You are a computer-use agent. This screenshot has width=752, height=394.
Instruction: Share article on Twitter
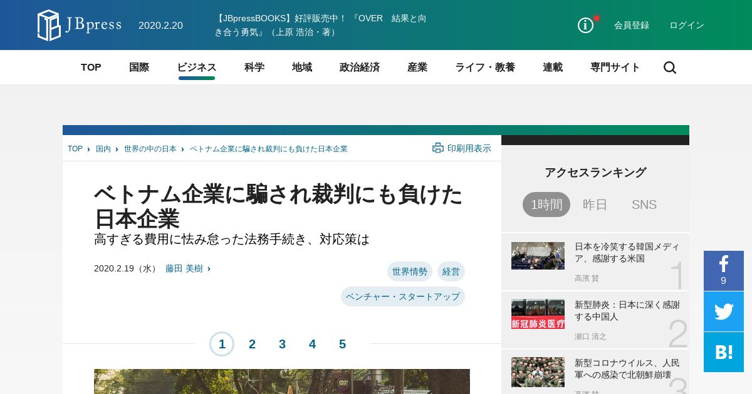pyautogui.click(x=724, y=311)
